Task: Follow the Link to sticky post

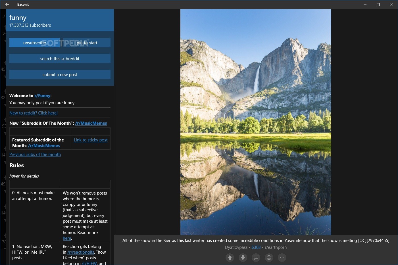Action: pyautogui.click(x=91, y=140)
